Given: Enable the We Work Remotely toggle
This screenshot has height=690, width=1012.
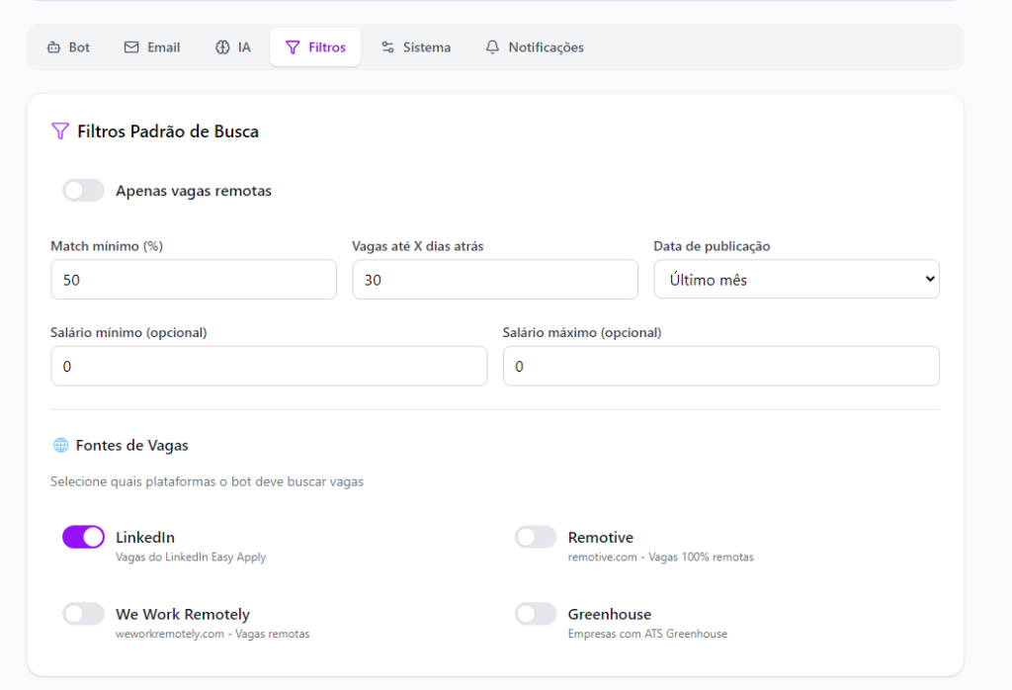Looking at the screenshot, I should 83,614.
